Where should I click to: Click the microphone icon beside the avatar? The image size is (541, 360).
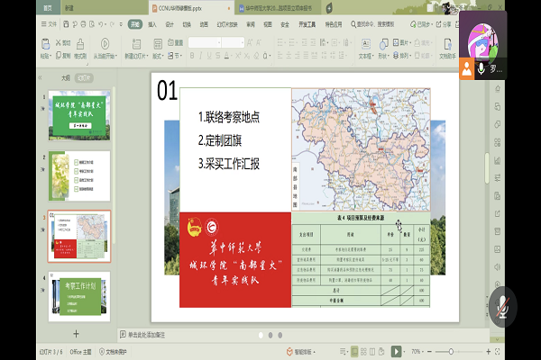click(x=481, y=68)
